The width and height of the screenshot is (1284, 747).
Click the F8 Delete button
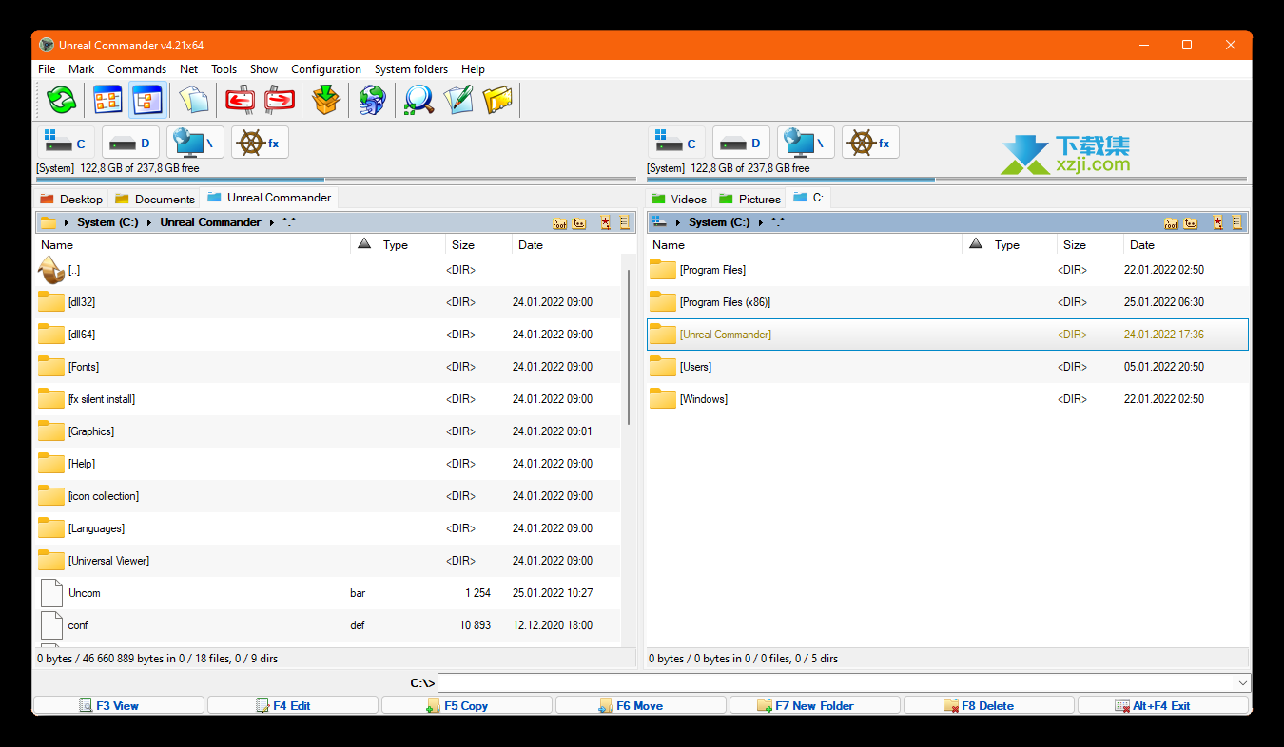click(988, 705)
